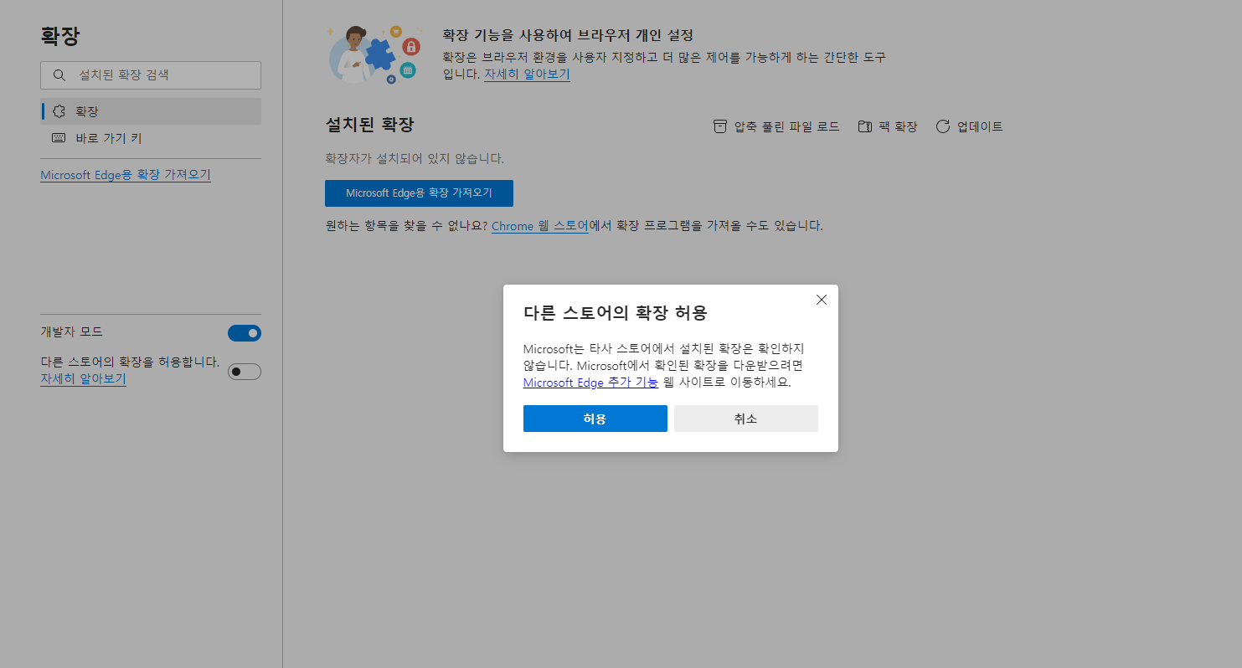The width and height of the screenshot is (1242, 668).
Task: Click the 팩 확장 button
Action: click(x=888, y=126)
